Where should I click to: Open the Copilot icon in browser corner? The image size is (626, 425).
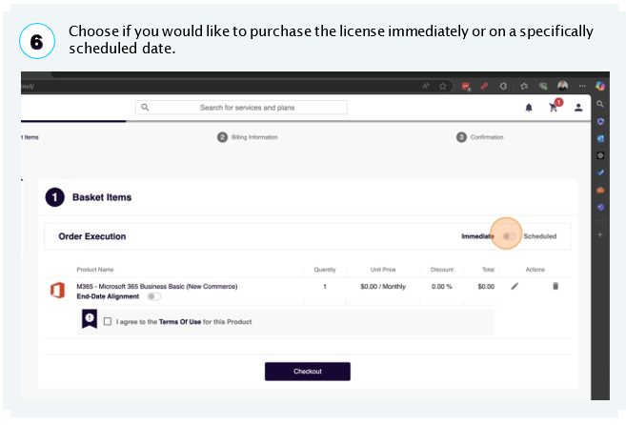[x=599, y=86]
